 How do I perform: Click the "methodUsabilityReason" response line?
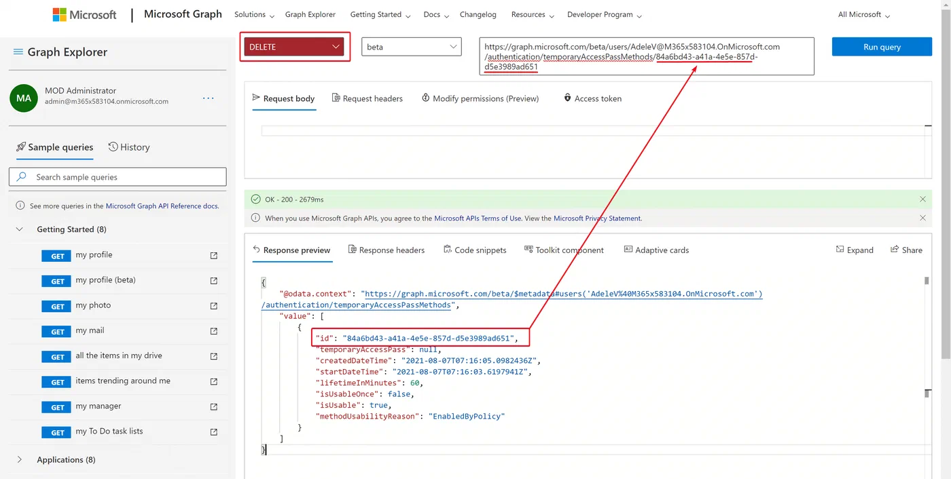pyautogui.click(x=410, y=416)
